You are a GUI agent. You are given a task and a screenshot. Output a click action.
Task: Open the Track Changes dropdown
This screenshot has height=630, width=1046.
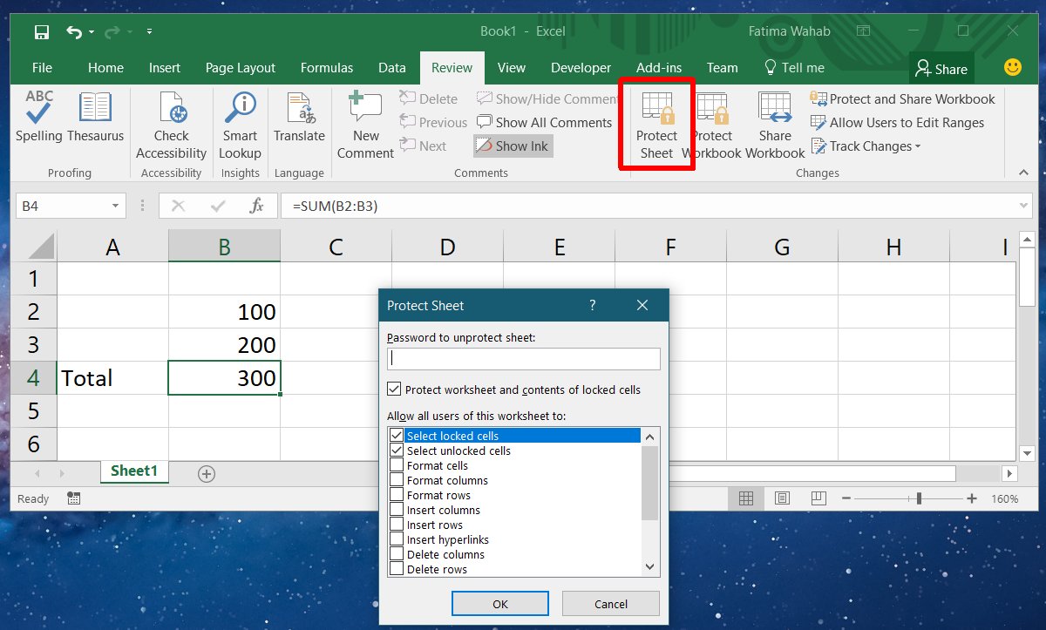click(866, 146)
